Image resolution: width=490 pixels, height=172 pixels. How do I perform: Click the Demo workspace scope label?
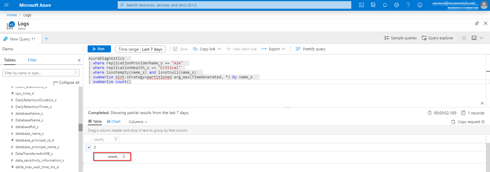[x=8, y=49]
